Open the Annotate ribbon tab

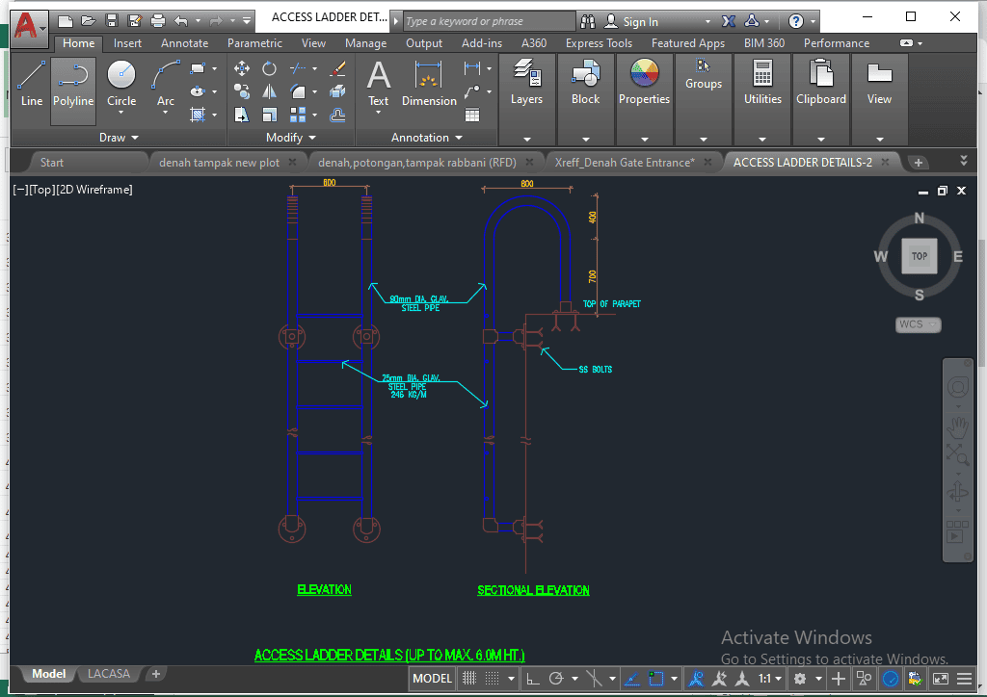click(x=184, y=43)
